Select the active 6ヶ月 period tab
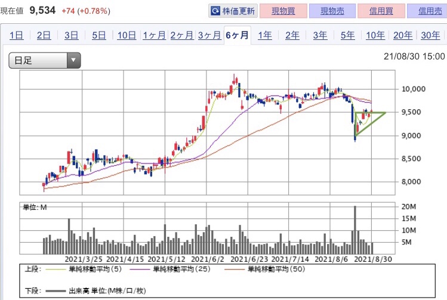 [237, 35]
